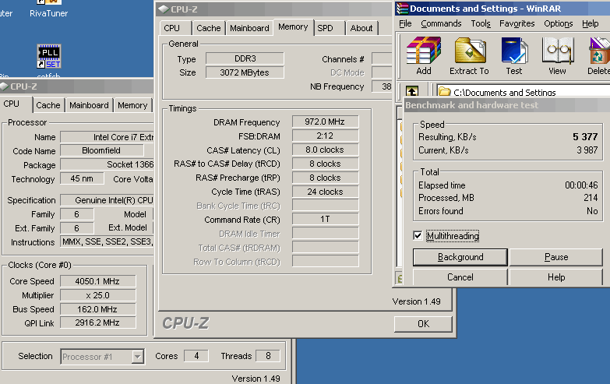
Task: Switch to Mainboard tab in front CPU-Z window
Action: click(249, 28)
